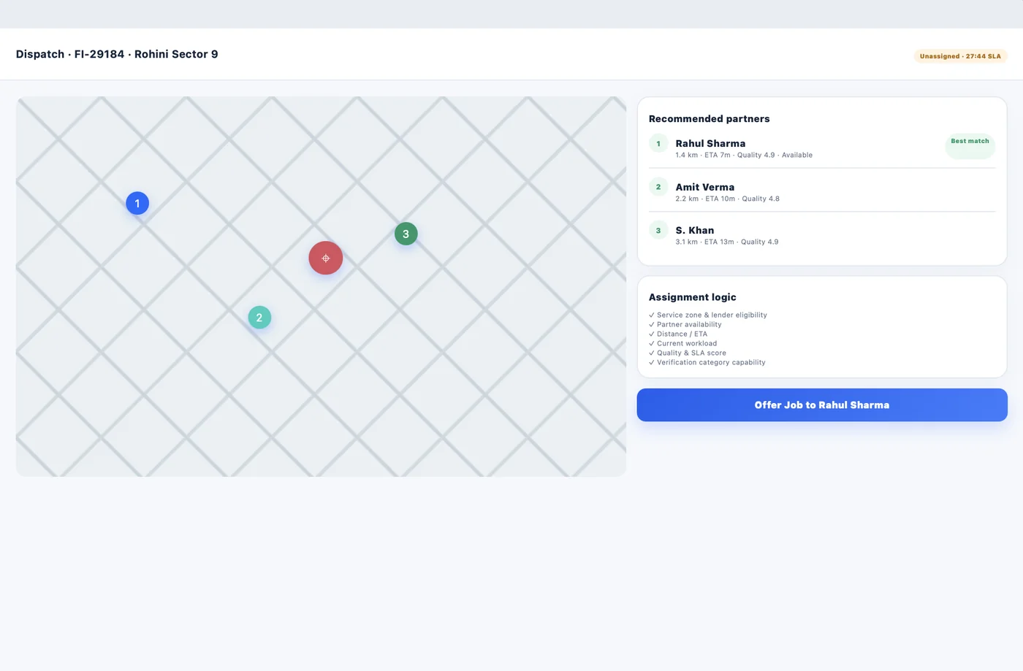This screenshot has width=1023, height=671.
Task: Select the red job location target pin
Action: click(326, 258)
